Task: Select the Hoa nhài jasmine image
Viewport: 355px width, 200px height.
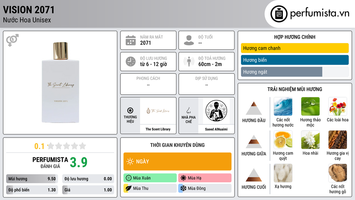Action: coord(310,140)
